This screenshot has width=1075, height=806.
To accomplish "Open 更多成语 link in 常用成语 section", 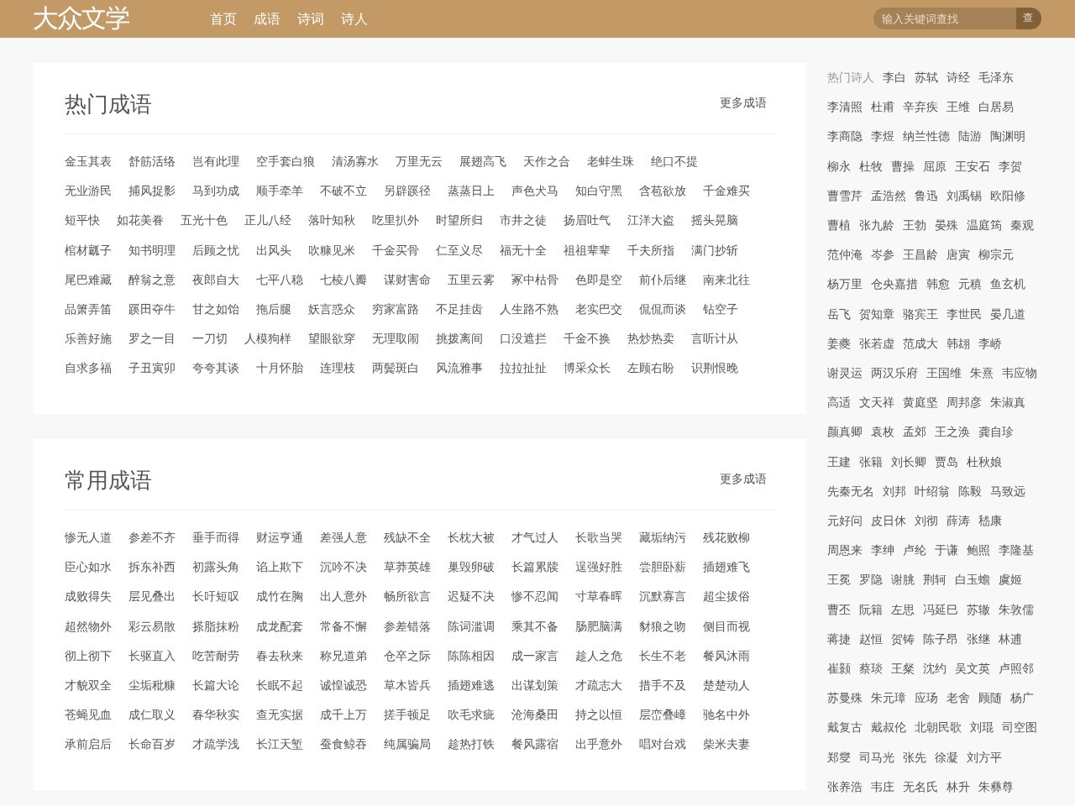I will tap(743, 479).
